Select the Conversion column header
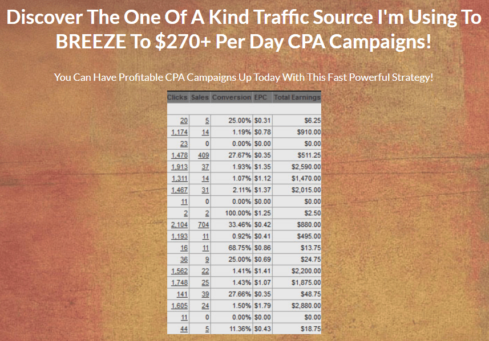Screen dimensions: 489x341 231,97
